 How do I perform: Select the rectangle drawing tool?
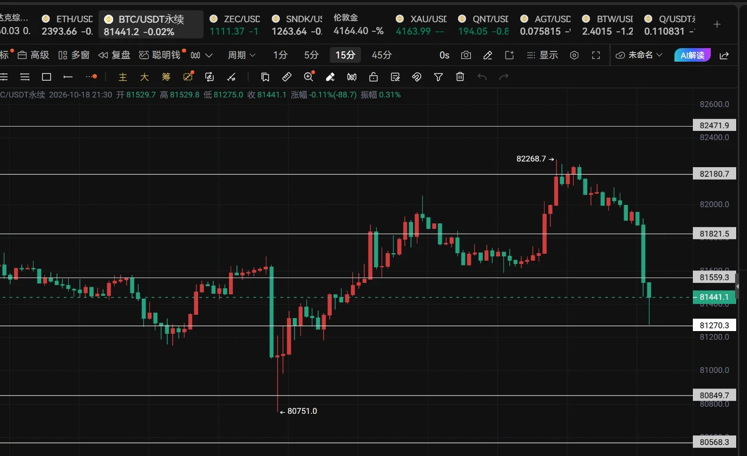[x=47, y=77]
